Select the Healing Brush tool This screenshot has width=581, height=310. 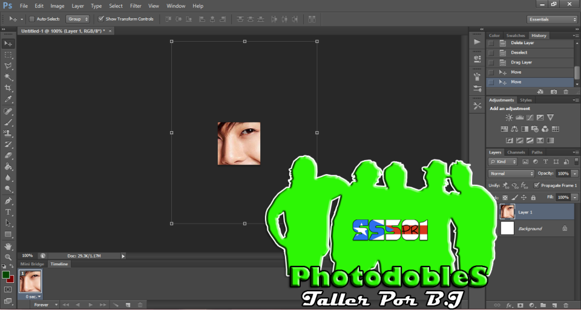(8, 111)
